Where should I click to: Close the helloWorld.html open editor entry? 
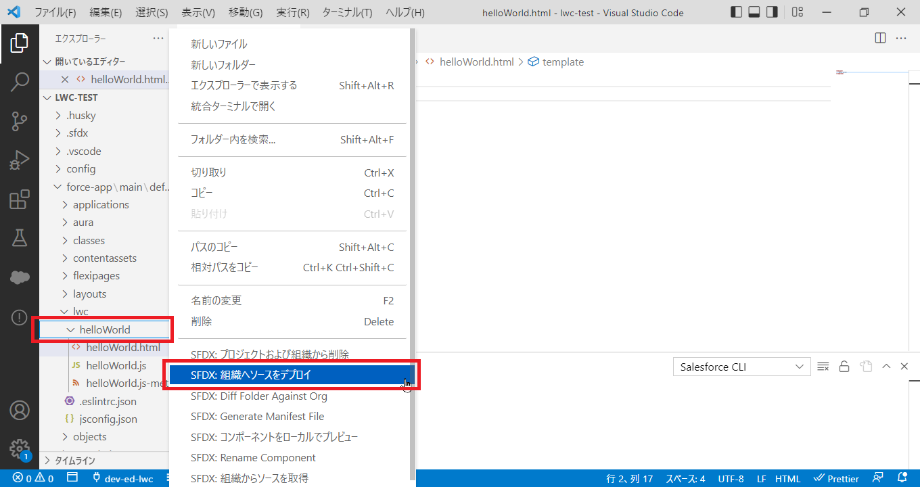(x=65, y=79)
